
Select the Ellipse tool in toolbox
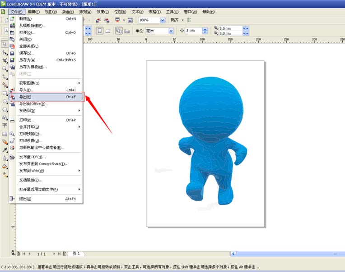click(5, 101)
